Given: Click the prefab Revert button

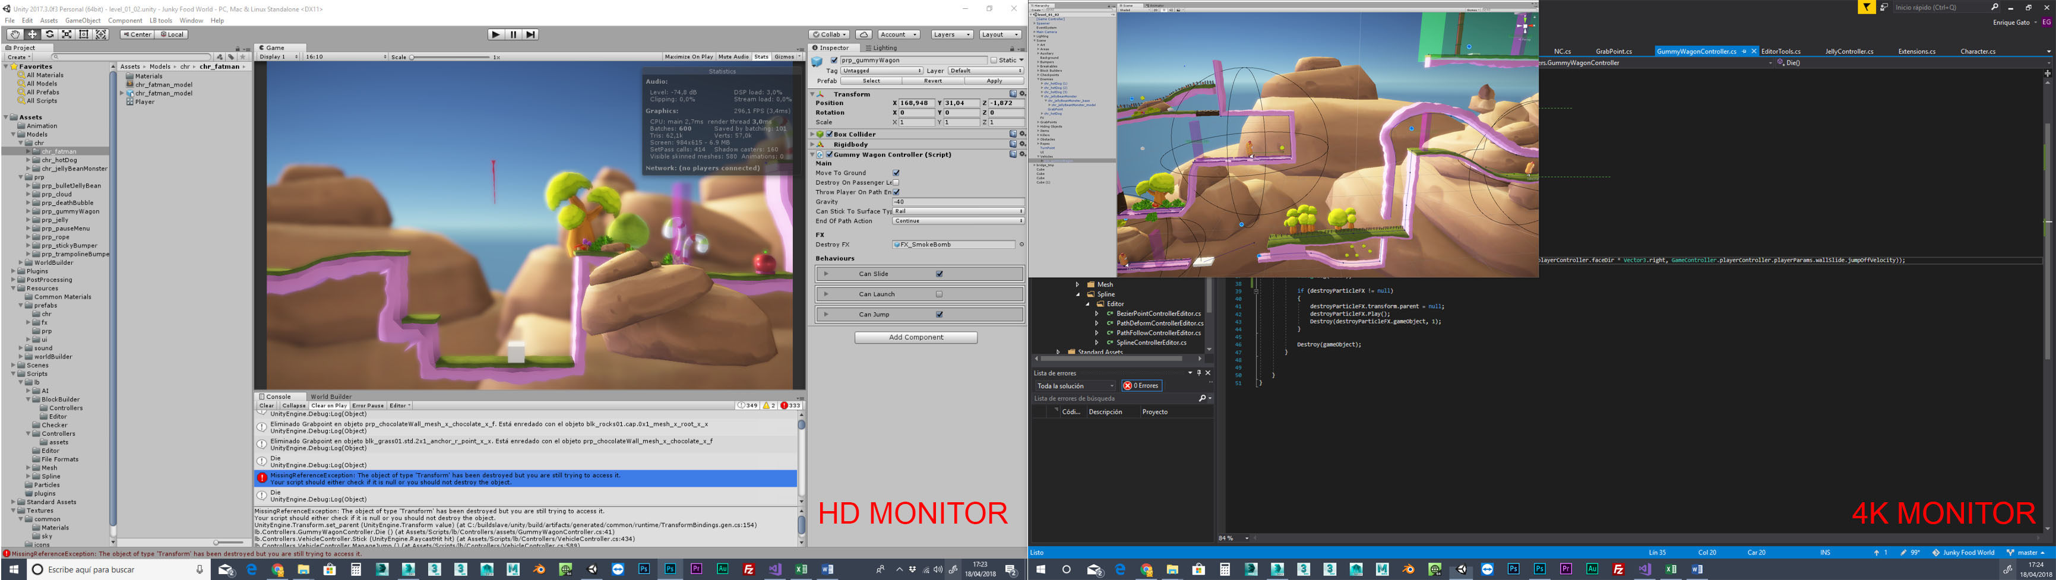Looking at the screenshot, I should (x=932, y=81).
